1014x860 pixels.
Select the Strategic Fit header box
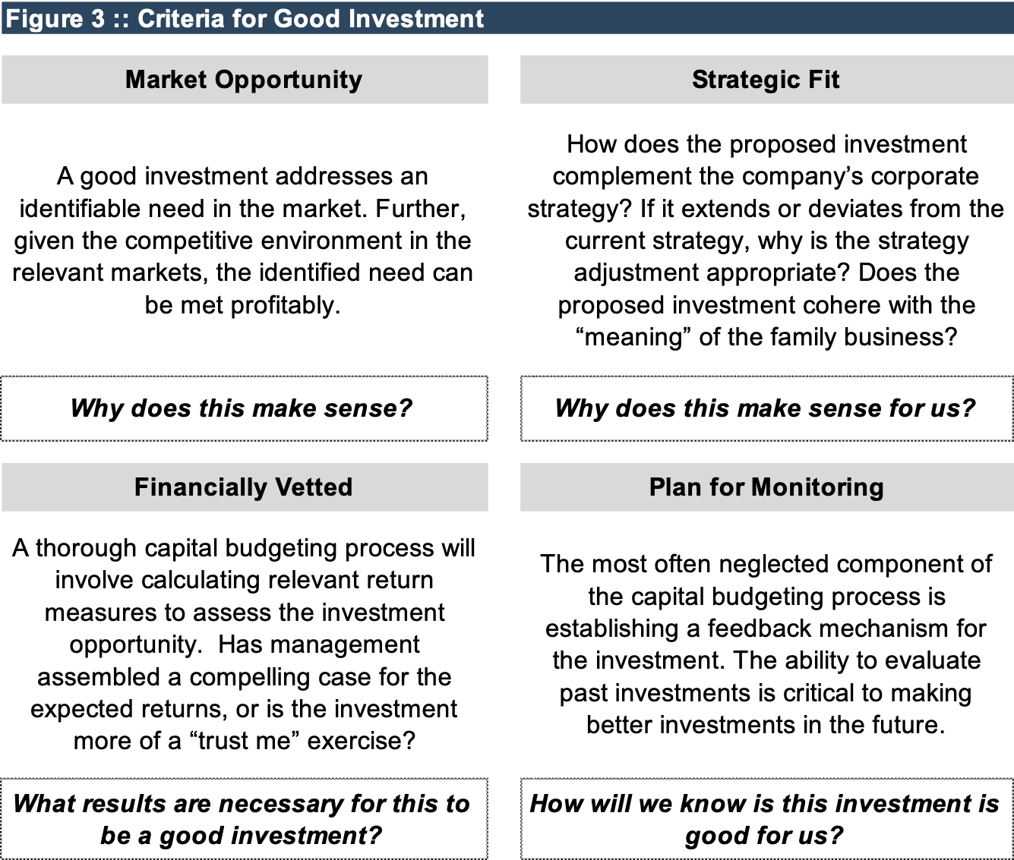(x=766, y=80)
